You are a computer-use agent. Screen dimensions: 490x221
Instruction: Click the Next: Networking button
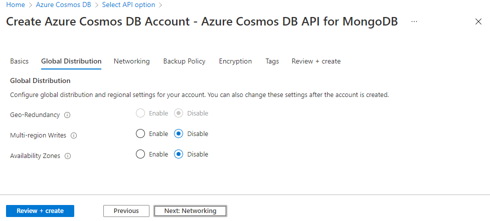(190, 210)
